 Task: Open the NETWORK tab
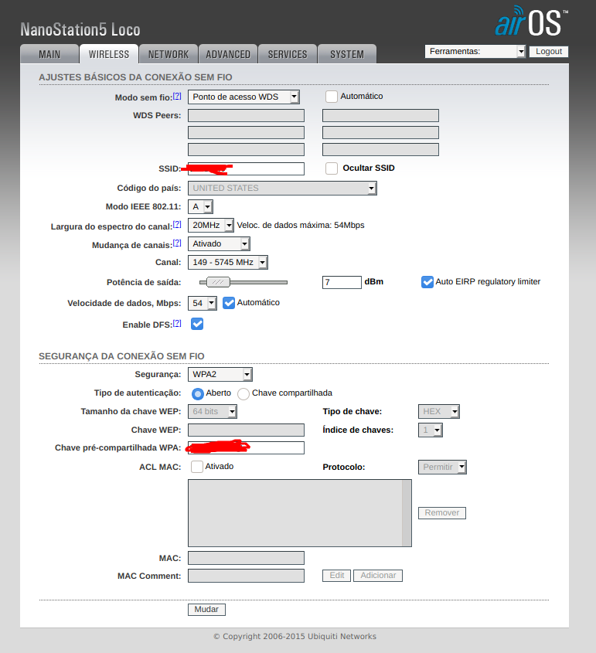[169, 54]
